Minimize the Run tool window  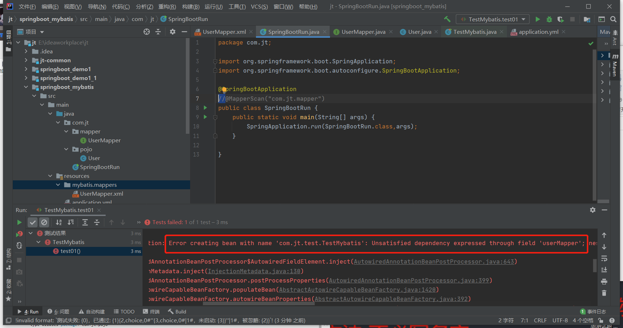[x=604, y=210]
